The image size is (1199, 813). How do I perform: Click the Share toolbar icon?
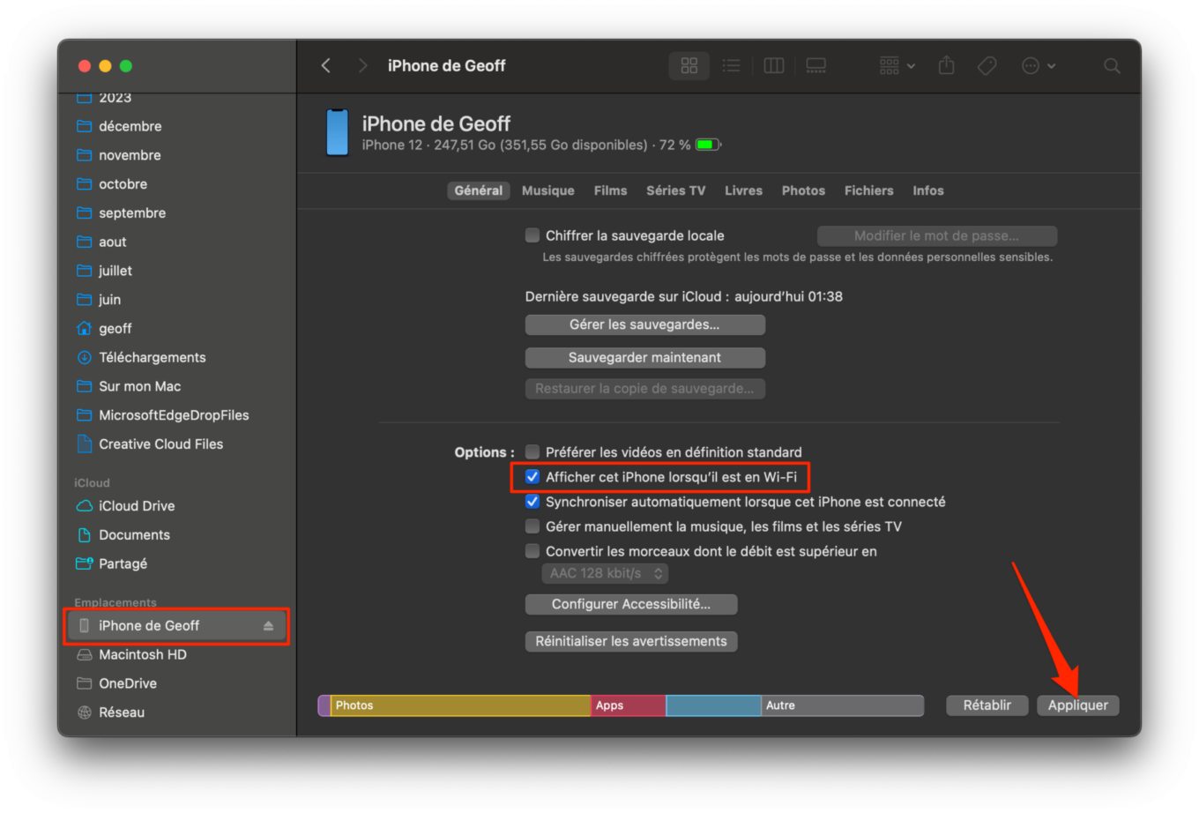(x=946, y=65)
